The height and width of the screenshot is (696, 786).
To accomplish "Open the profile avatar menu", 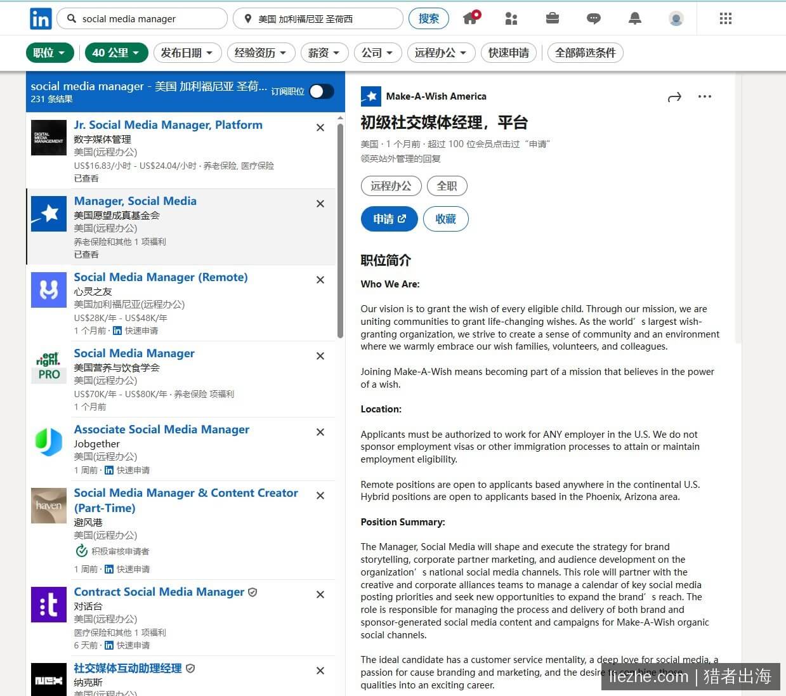I will (676, 18).
